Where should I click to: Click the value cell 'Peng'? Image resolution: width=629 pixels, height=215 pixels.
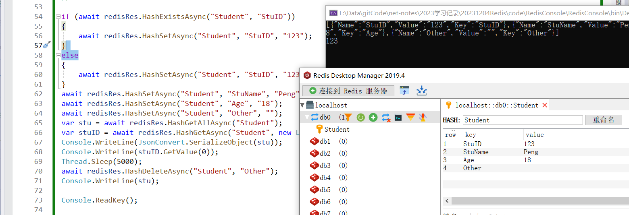click(x=531, y=152)
